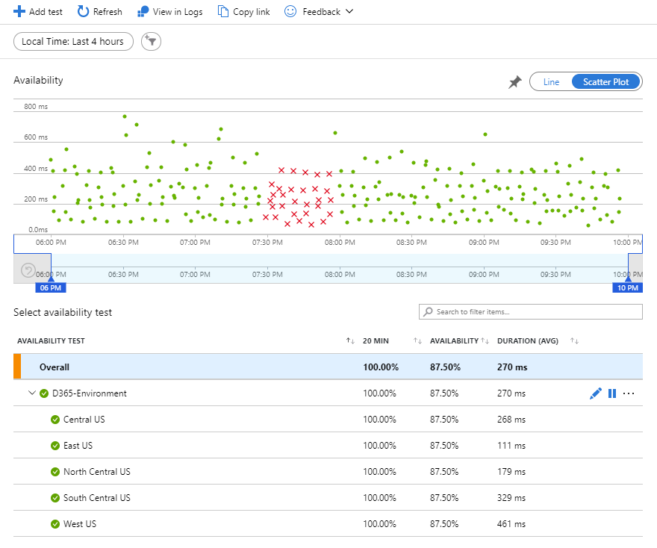This screenshot has width=657, height=548.
Task: Open View in Logs
Action: point(143,12)
